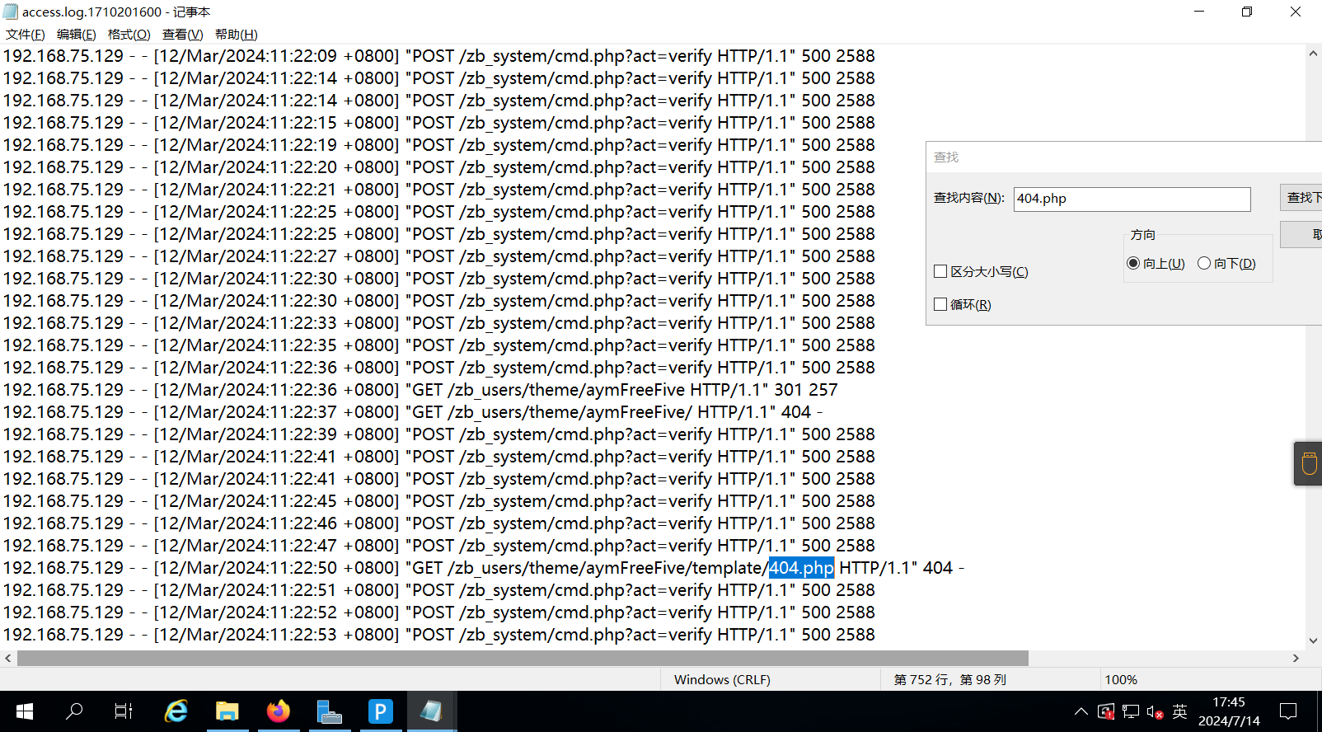
Task: Click the 查找下一个 find next button
Action: [1302, 198]
